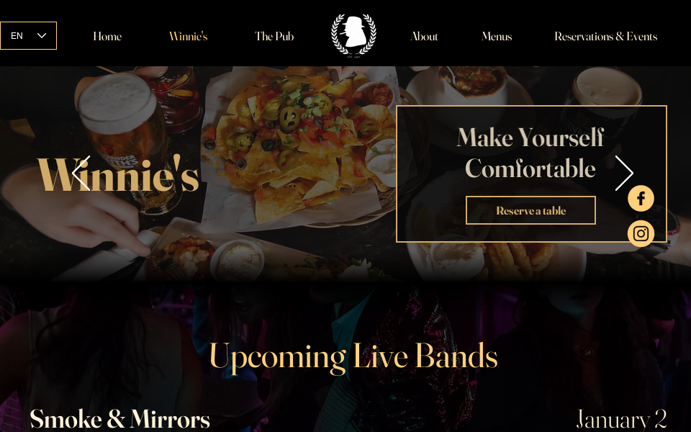
Task: Go to the previous slide arrow
Action: click(81, 173)
